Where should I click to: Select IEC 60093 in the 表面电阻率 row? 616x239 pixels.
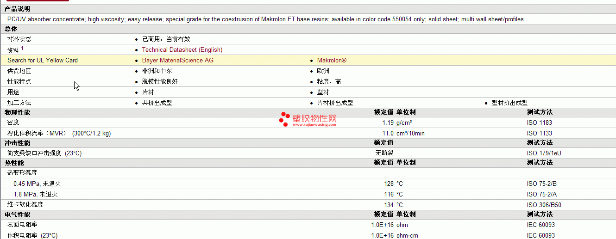(541, 225)
